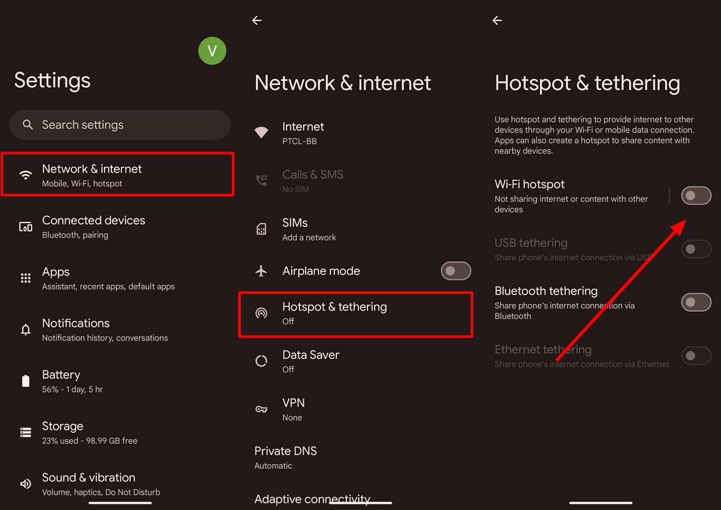Turn on Bluetooth tethering
This screenshot has width=721, height=510.
[696, 302]
